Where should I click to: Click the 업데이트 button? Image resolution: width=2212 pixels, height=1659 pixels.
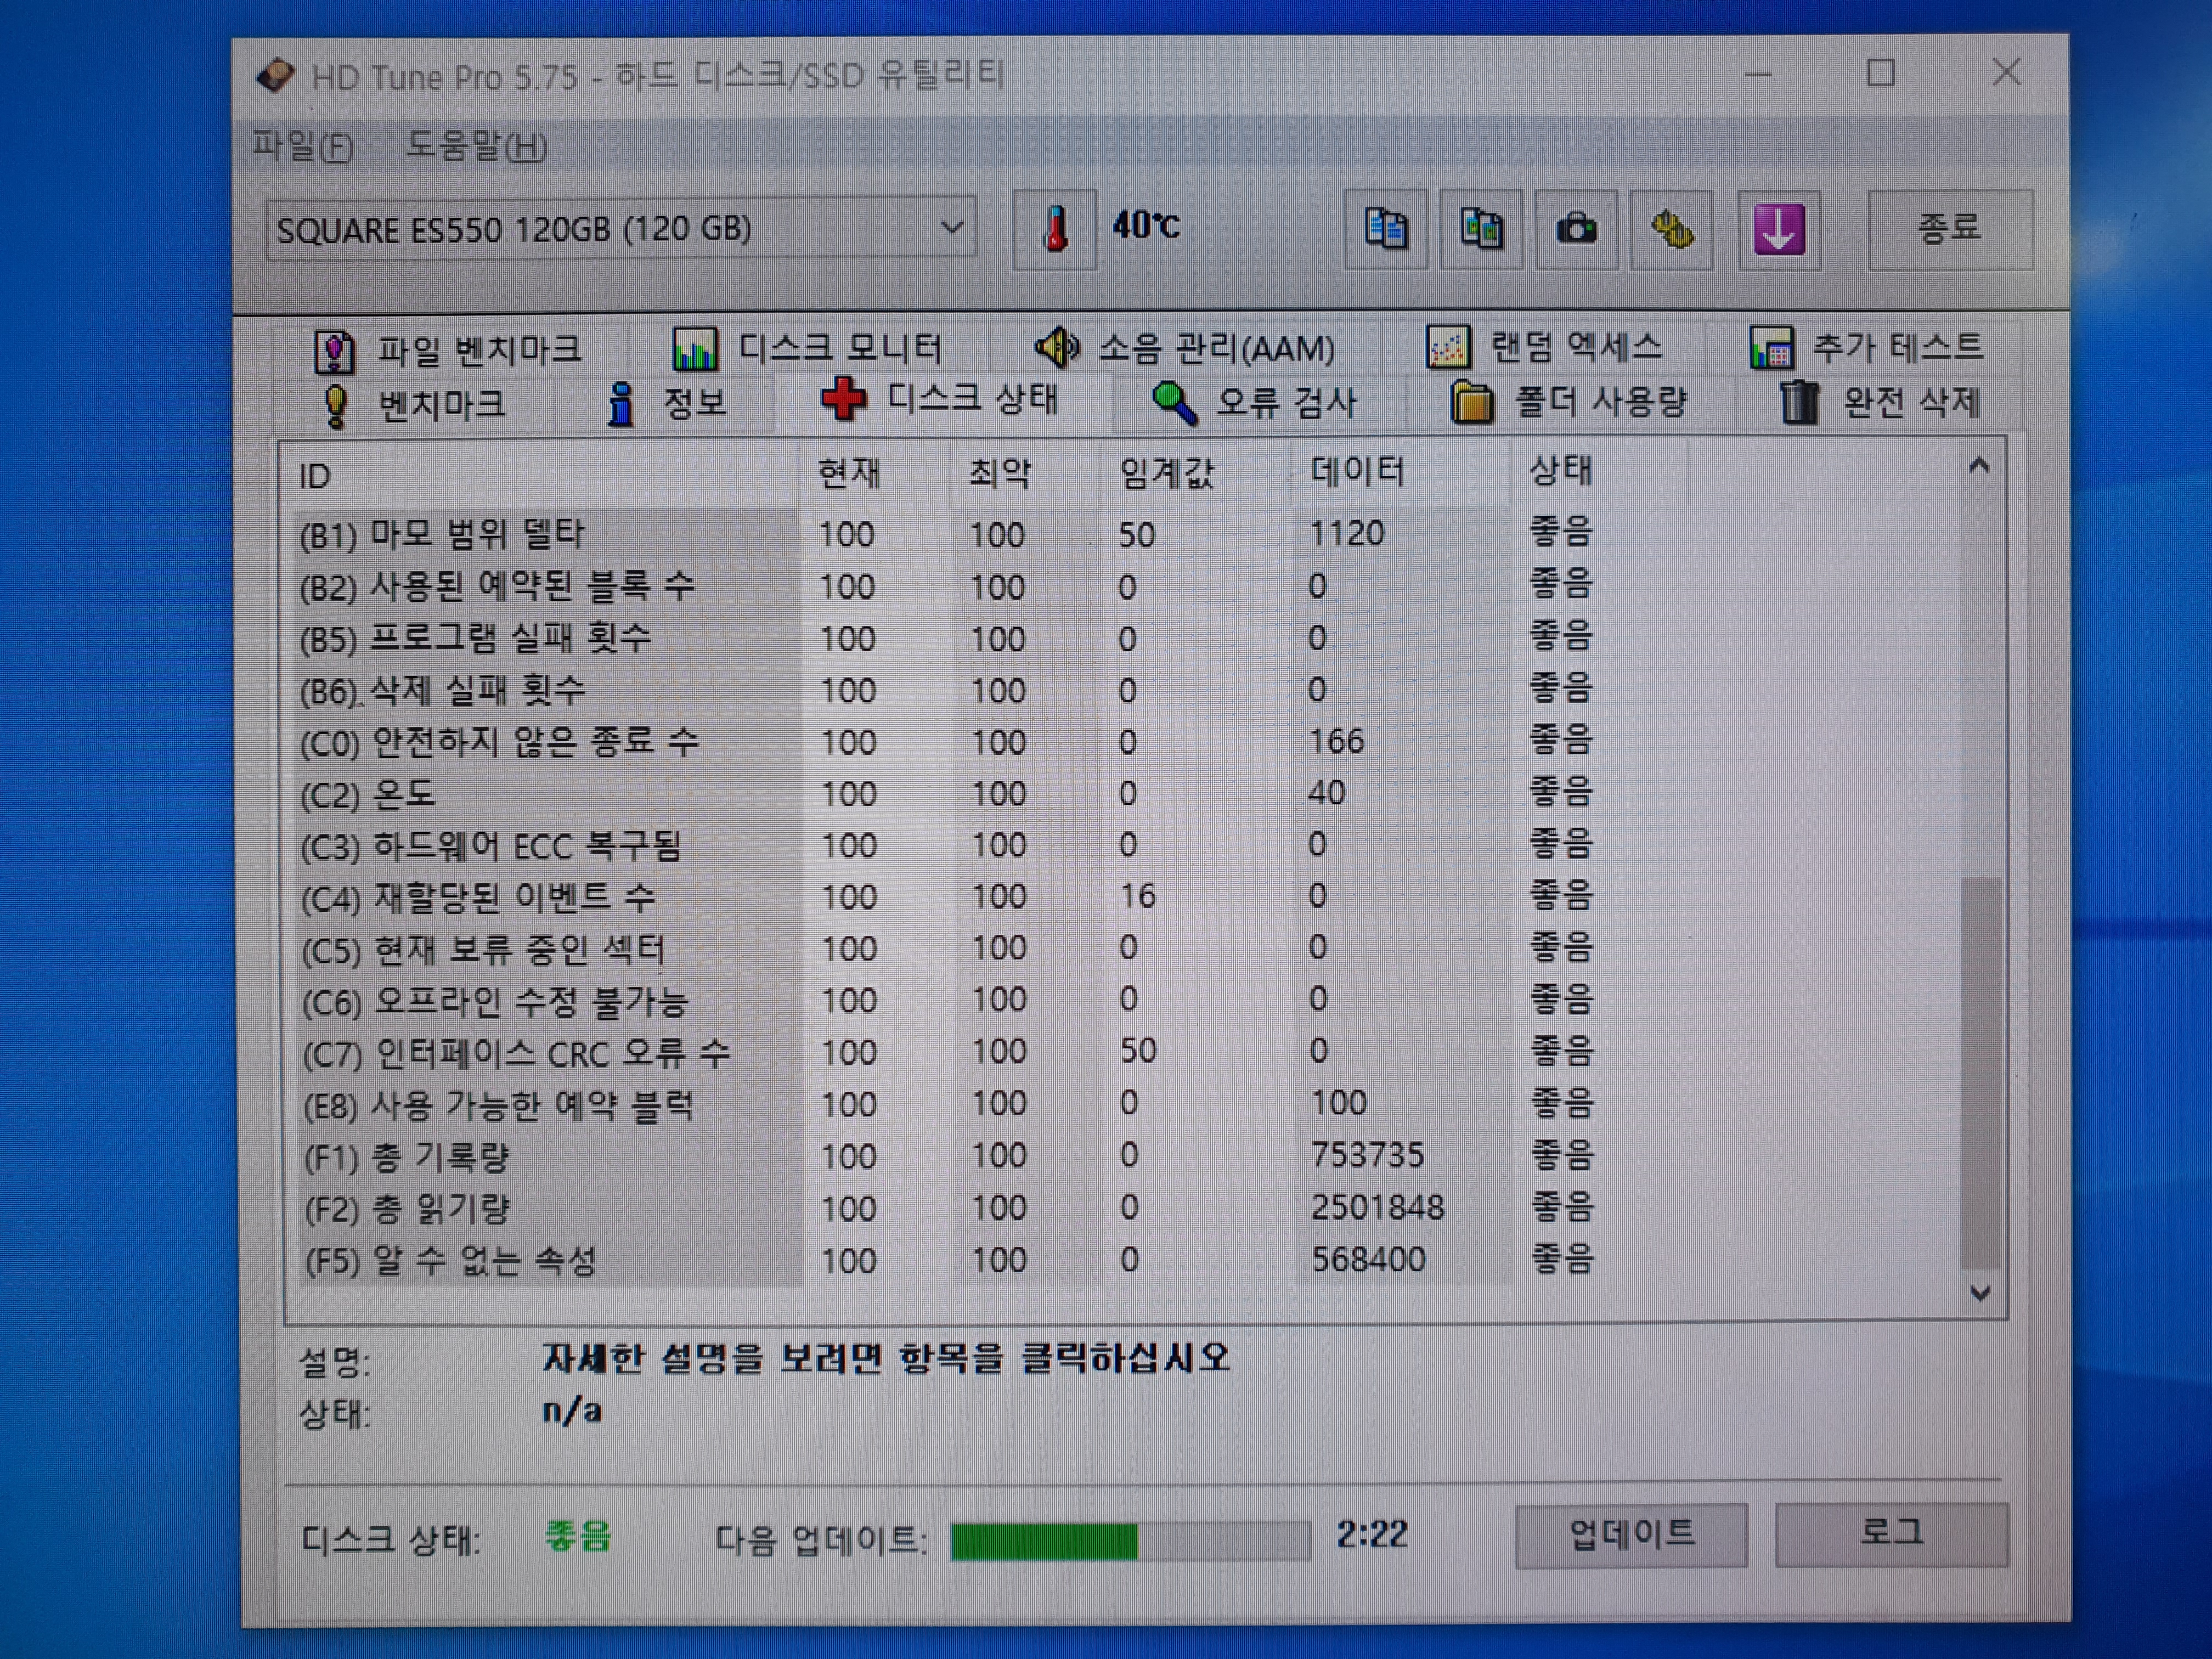click(x=1631, y=1535)
